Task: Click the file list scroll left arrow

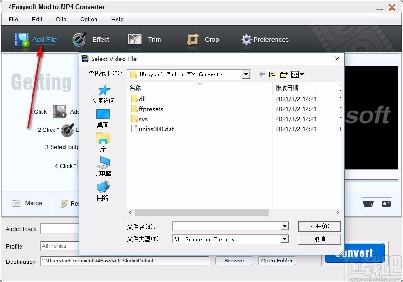Action: click(130, 213)
